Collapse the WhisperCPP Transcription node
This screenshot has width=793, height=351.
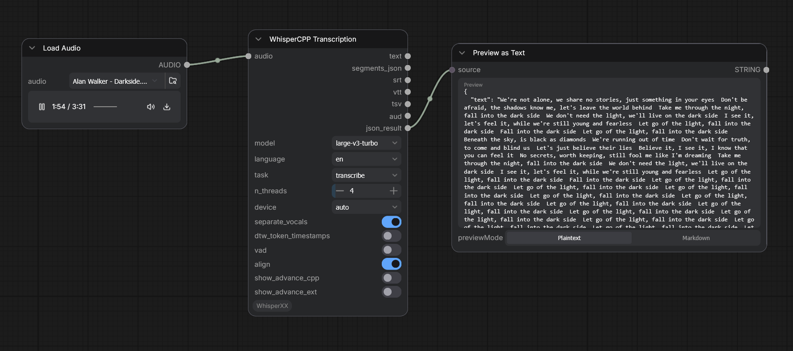click(259, 39)
